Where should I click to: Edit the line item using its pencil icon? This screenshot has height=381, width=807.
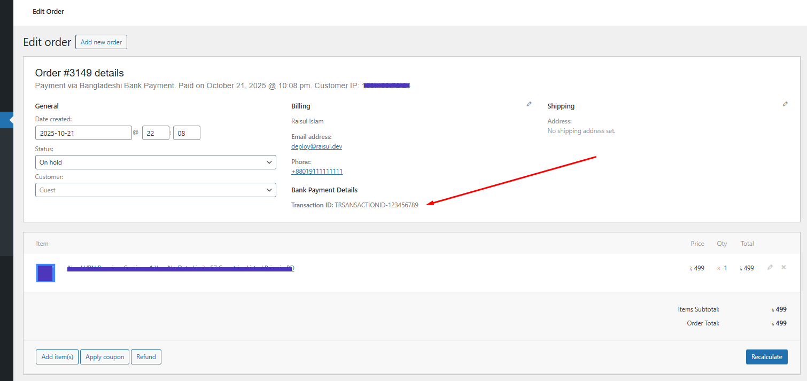click(770, 267)
